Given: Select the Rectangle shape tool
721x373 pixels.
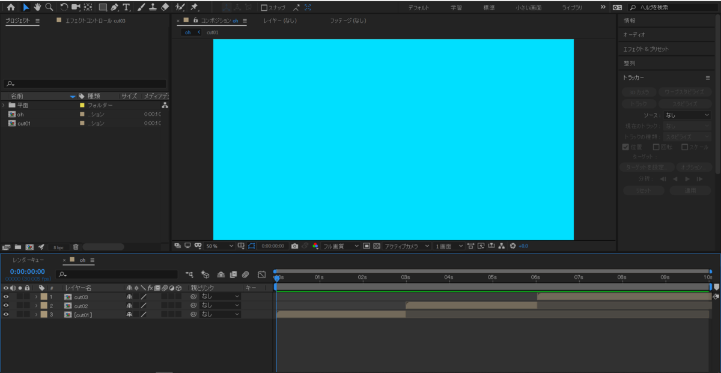Looking at the screenshot, I should coord(103,8).
